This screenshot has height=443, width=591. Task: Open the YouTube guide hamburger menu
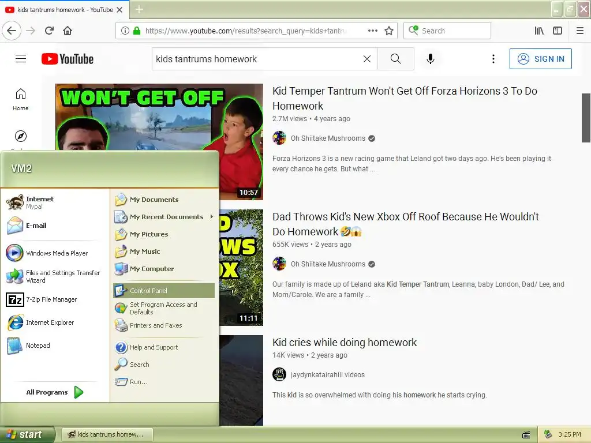[x=21, y=59]
